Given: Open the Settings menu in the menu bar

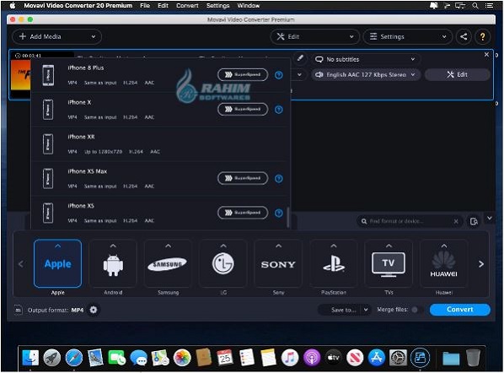Looking at the screenshot, I should 218,5.
